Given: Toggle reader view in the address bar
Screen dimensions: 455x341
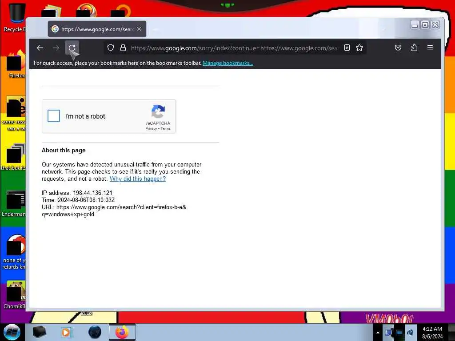Looking at the screenshot, I should coord(347,48).
